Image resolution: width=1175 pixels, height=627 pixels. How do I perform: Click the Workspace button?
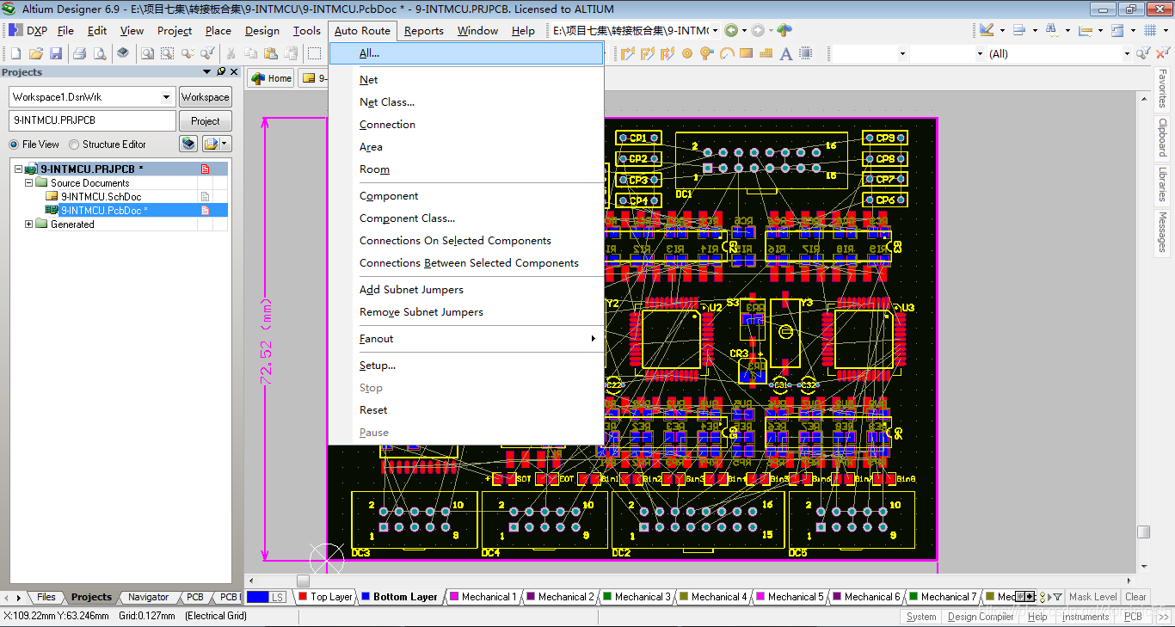coord(205,97)
